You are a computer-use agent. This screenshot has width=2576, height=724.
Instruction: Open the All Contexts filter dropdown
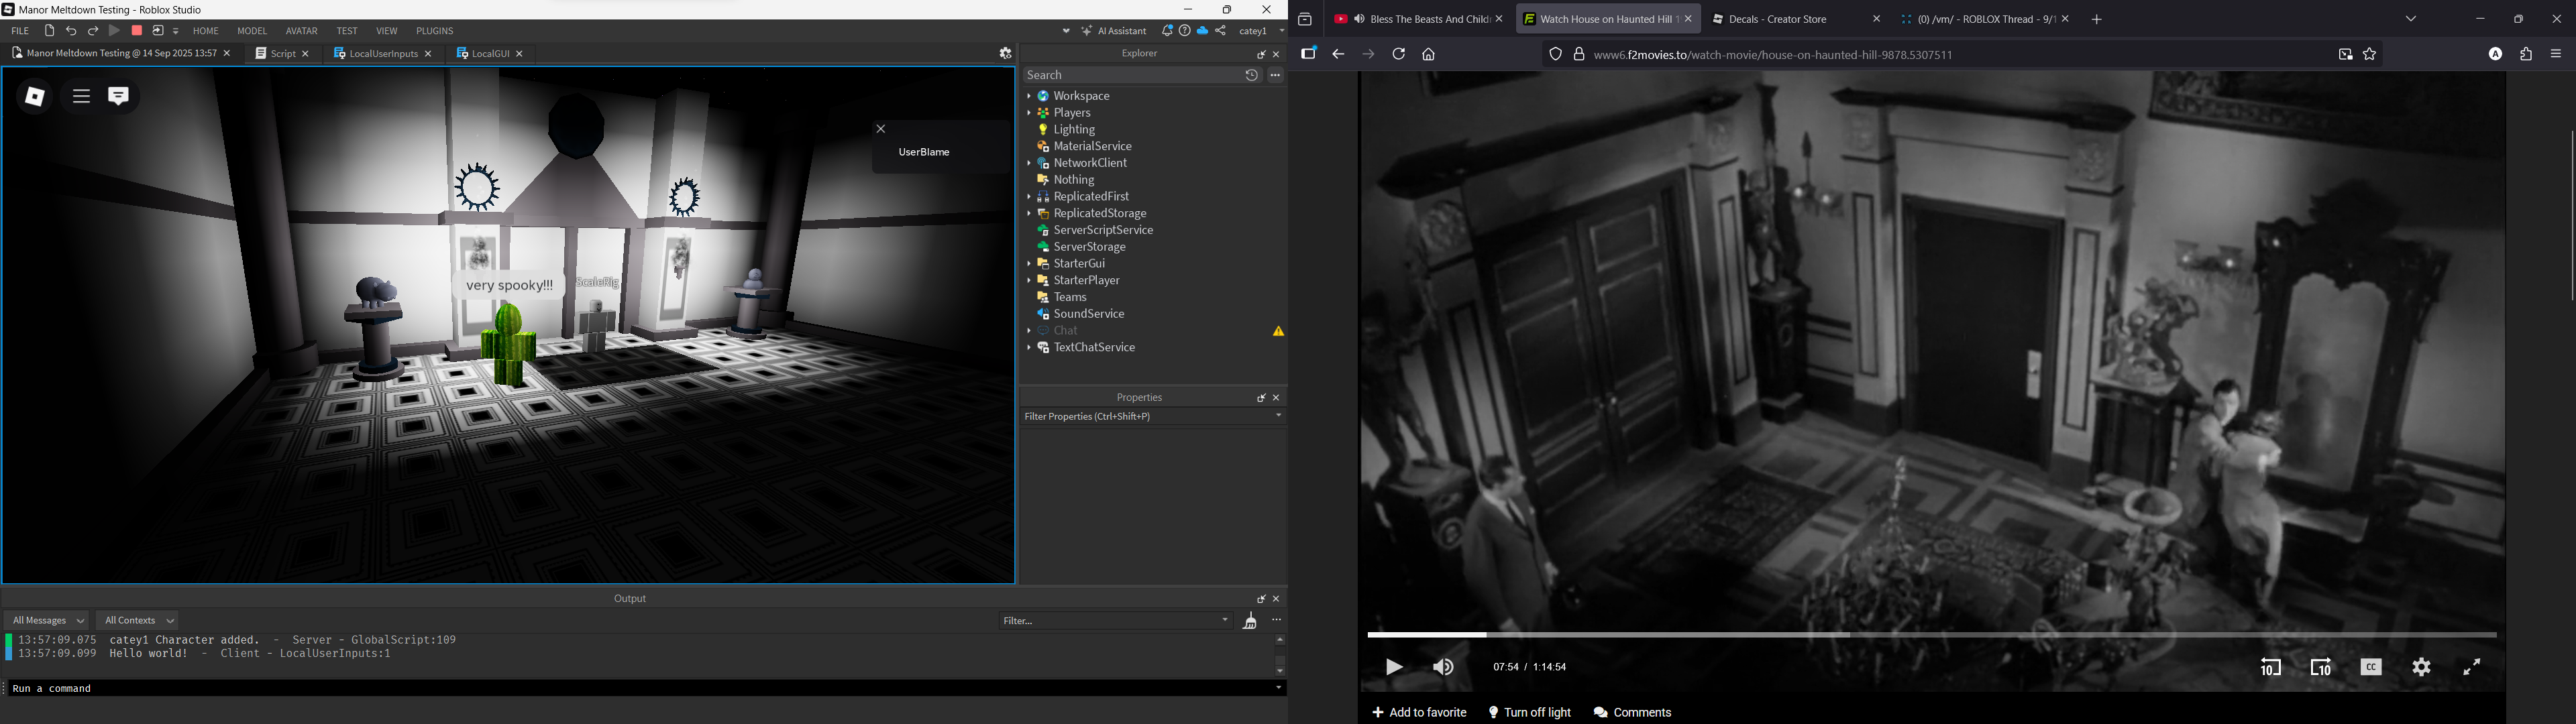(139, 621)
